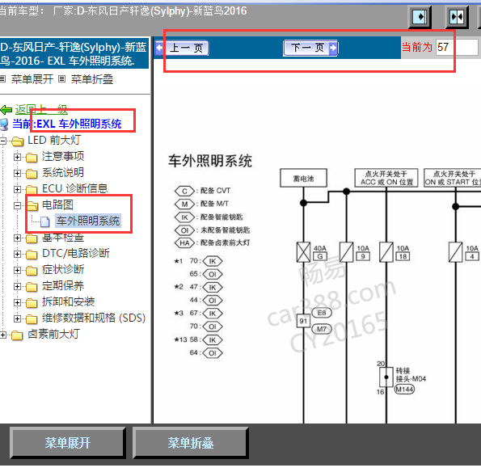The width and height of the screenshot is (481, 472).
Task: Click the collapse-panels double arrow icon
Action: tap(457, 16)
